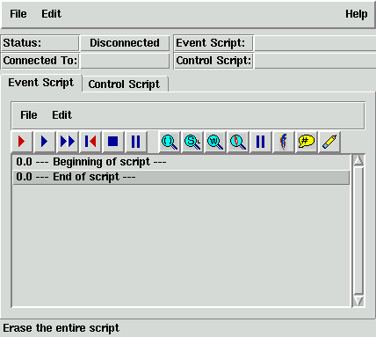
Task: Switch to the Control Script tab
Action: click(x=124, y=84)
